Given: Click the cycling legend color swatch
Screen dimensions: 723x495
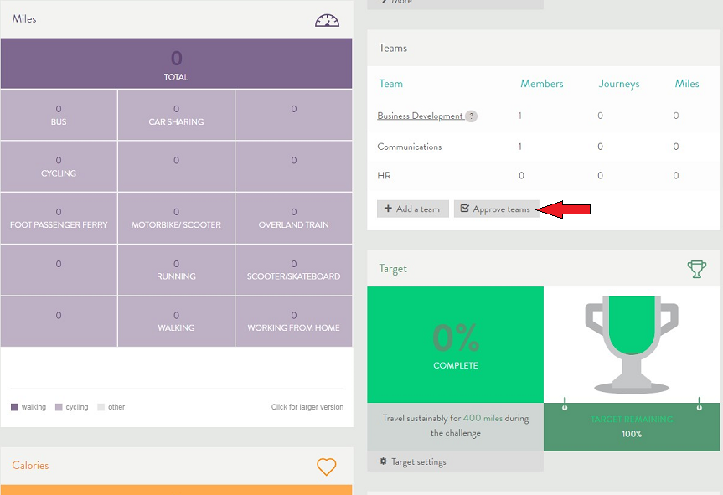Looking at the screenshot, I should click(59, 407).
